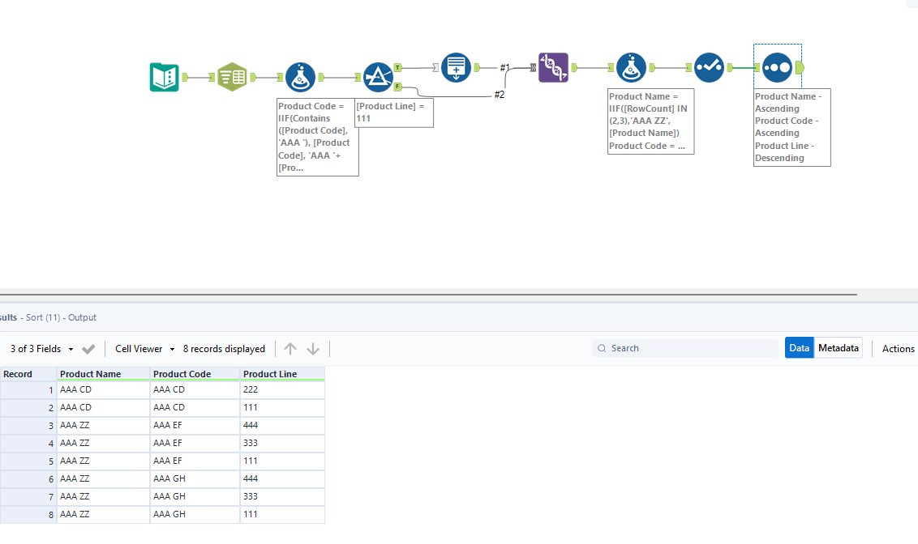Open the Actions menu in the results pane
This screenshot has width=918, height=544.
898,348
